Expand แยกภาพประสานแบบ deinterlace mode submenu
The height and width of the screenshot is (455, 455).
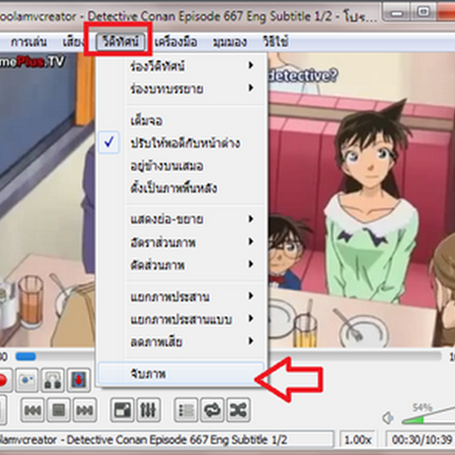[x=180, y=319]
